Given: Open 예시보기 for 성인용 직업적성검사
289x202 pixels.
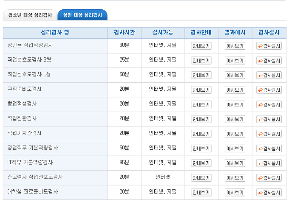Looking at the screenshot, I should [x=235, y=46].
